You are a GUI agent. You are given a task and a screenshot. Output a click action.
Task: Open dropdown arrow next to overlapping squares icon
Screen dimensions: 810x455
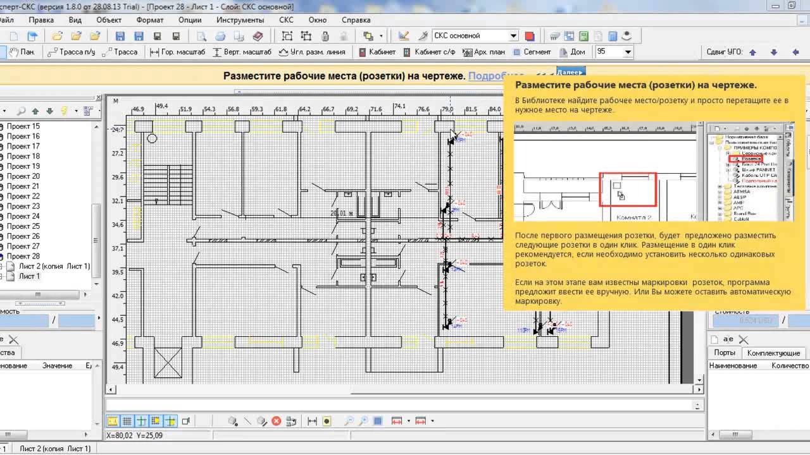pos(382,36)
